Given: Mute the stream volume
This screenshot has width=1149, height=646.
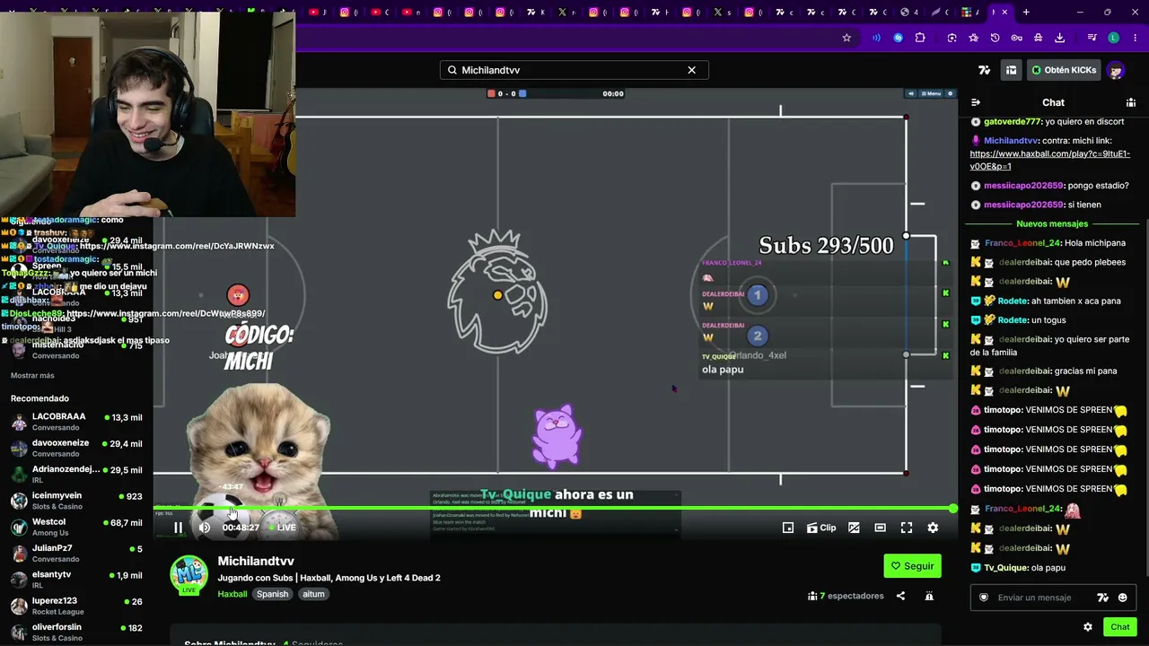Looking at the screenshot, I should (x=205, y=528).
